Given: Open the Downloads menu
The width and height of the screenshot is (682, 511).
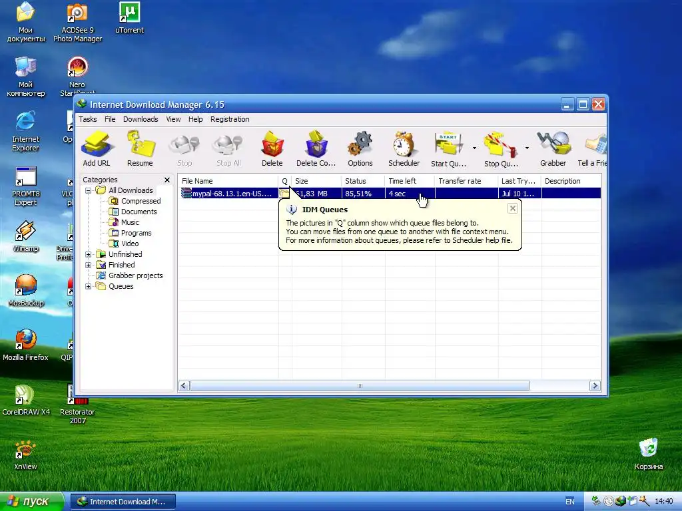Looking at the screenshot, I should tap(141, 119).
